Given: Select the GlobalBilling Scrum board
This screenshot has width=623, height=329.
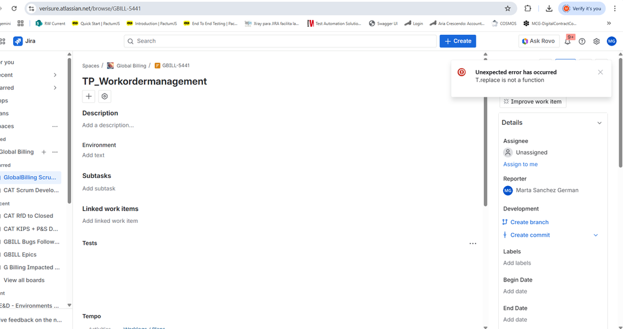Looking at the screenshot, I should [x=30, y=177].
